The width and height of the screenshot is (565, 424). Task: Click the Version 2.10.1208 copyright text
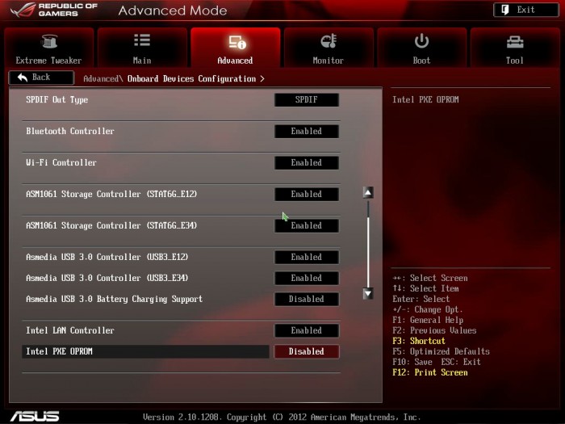click(x=282, y=418)
